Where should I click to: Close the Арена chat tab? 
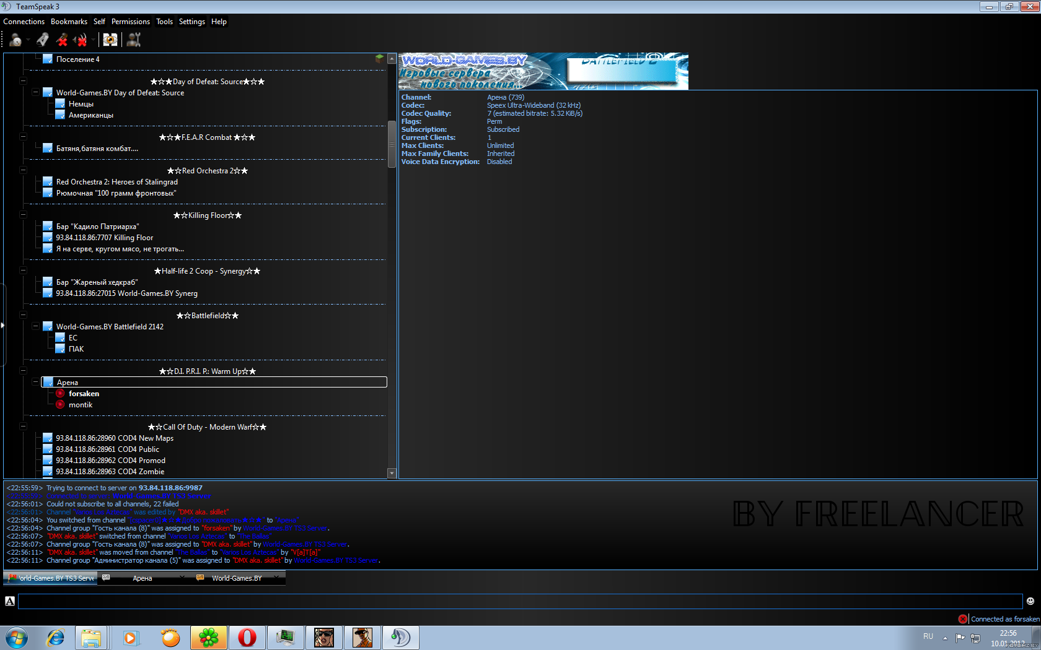182,577
